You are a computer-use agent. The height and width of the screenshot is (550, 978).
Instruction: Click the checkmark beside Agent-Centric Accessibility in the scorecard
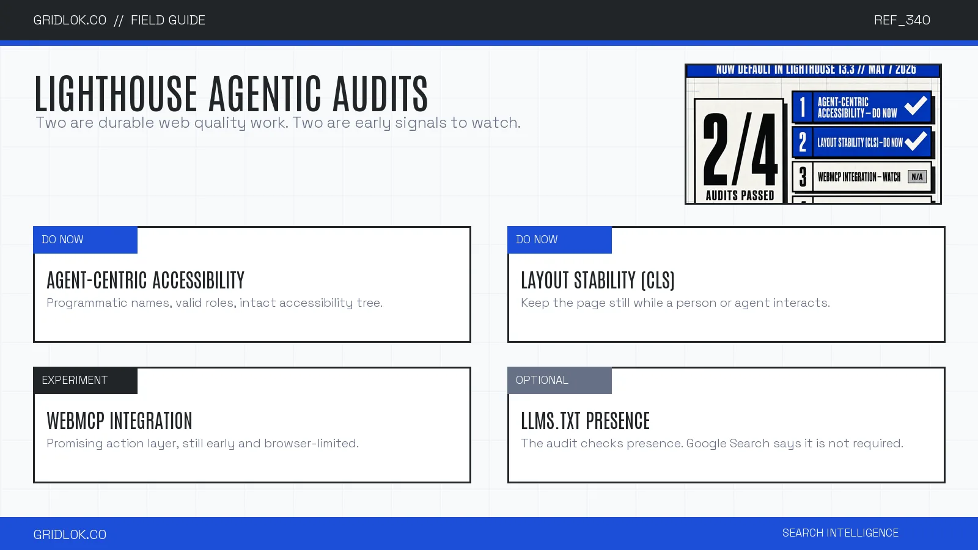[x=916, y=105]
